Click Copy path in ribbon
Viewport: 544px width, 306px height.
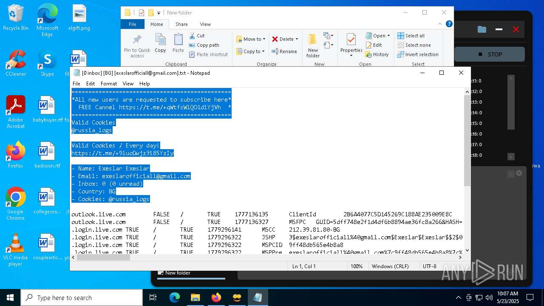click(204, 45)
